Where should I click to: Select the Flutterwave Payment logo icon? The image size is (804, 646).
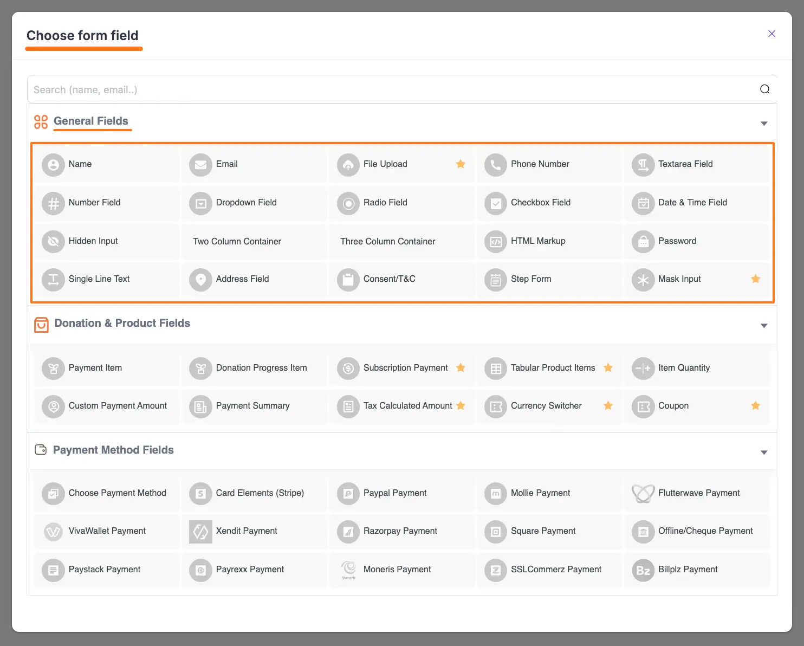click(643, 493)
